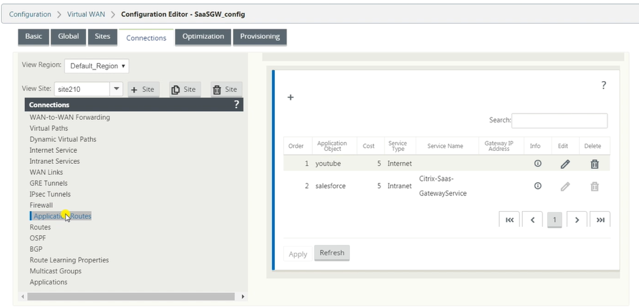Open Dynamic Virtual Paths section
The height and width of the screenshot is (308, 639).
point(63,139)
